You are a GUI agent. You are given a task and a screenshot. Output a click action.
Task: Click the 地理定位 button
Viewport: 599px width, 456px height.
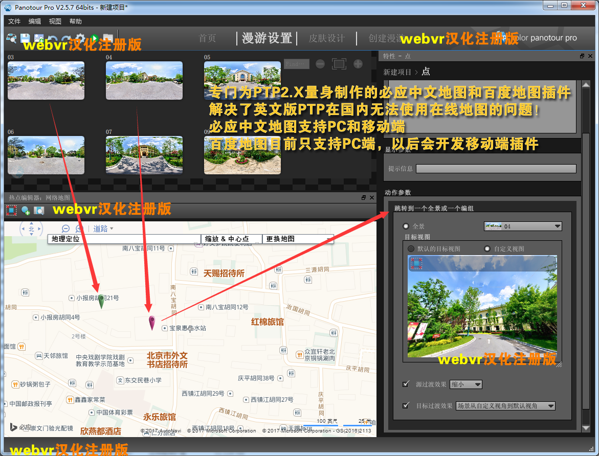[124, 239]
